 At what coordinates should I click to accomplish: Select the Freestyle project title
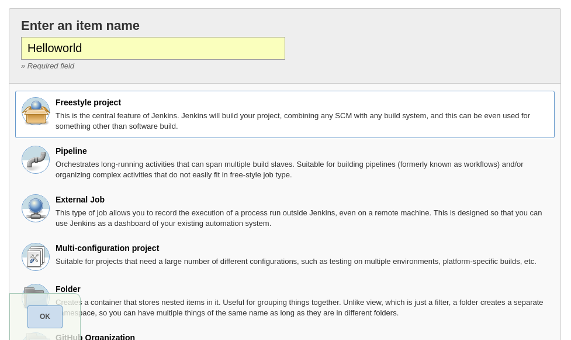coord(88,102)
